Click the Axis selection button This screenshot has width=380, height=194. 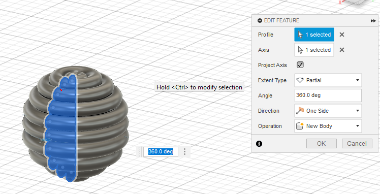coord(314,50)
